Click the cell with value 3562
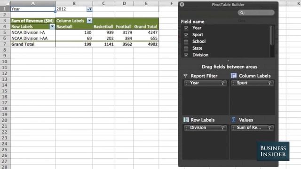 click(124, 44)
